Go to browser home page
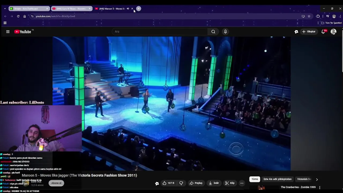The image size is (343, 193). 25,16
